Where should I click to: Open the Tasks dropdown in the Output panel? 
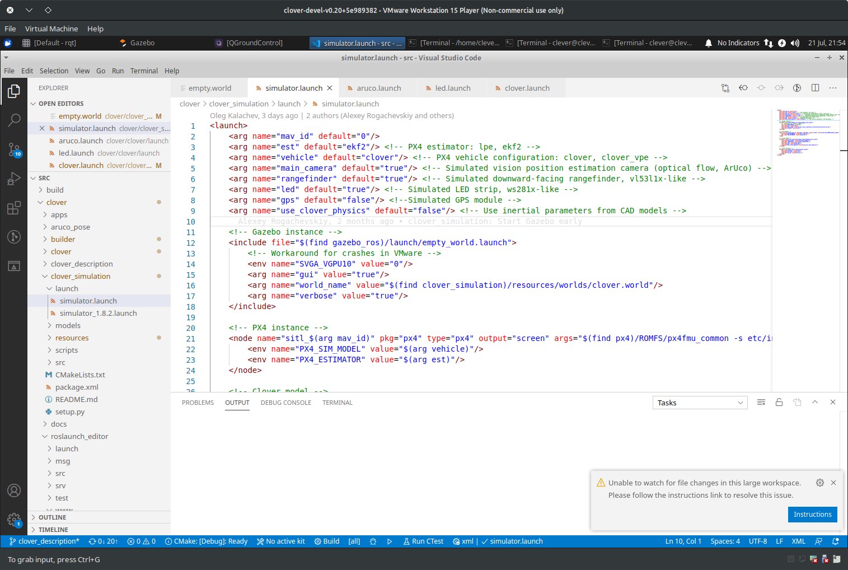[x=699, y=402]
